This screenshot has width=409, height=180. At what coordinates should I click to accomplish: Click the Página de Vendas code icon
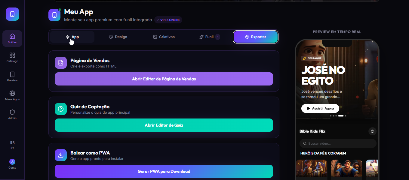(x=61, y=63)
